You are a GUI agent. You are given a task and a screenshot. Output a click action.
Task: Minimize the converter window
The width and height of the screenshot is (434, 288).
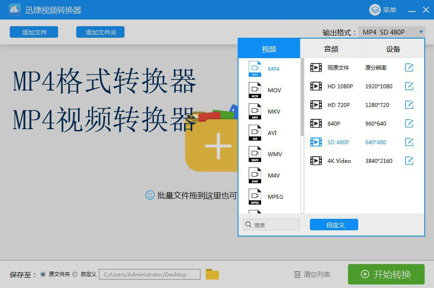(x=412, y=11)
